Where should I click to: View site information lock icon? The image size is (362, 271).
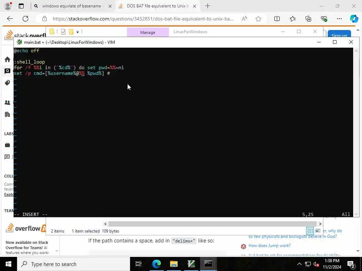click(45, 19)
